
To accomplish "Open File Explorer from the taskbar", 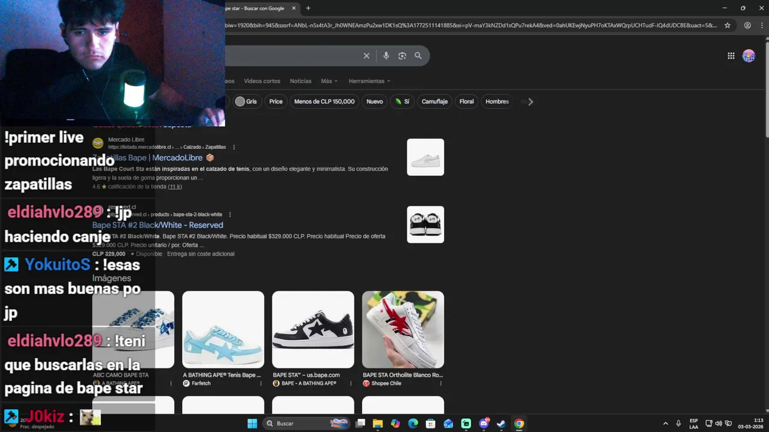I will 378,424.
